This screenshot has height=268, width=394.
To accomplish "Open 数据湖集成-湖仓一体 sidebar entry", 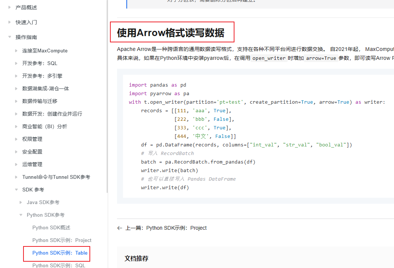I will pos(46,88).
